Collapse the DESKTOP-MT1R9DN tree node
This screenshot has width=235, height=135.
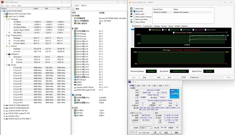(2, 11)
